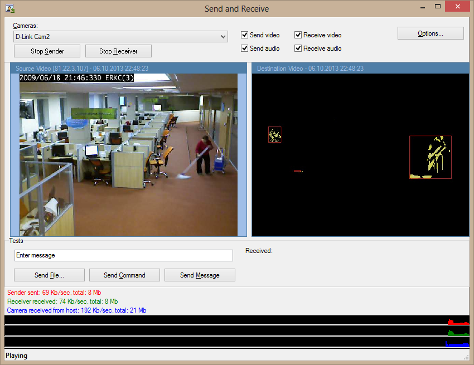Disable the Send audio checkbox
This screenshot has height=365, width=474.
pos(244,48)
